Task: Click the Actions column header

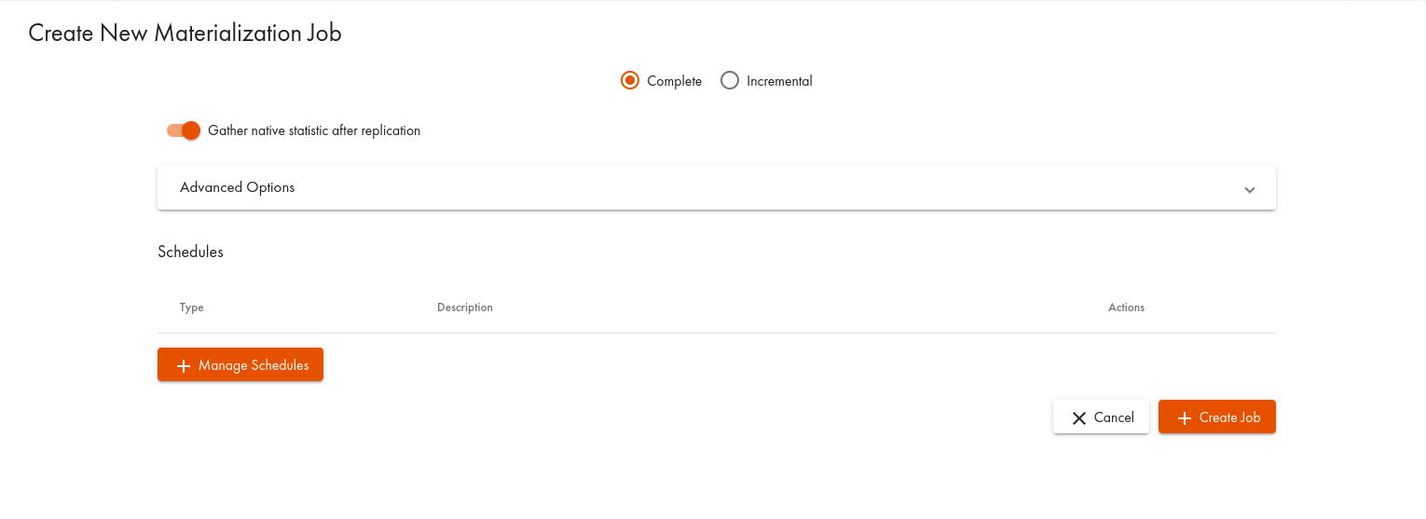Action: [1126, 307]
